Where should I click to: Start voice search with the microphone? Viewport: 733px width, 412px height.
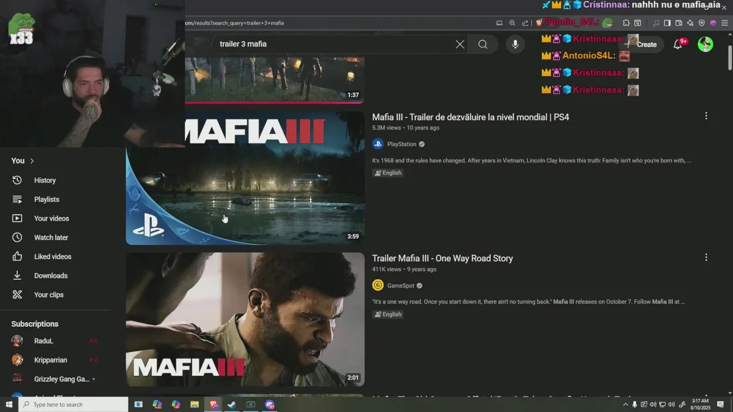point(515,44)
